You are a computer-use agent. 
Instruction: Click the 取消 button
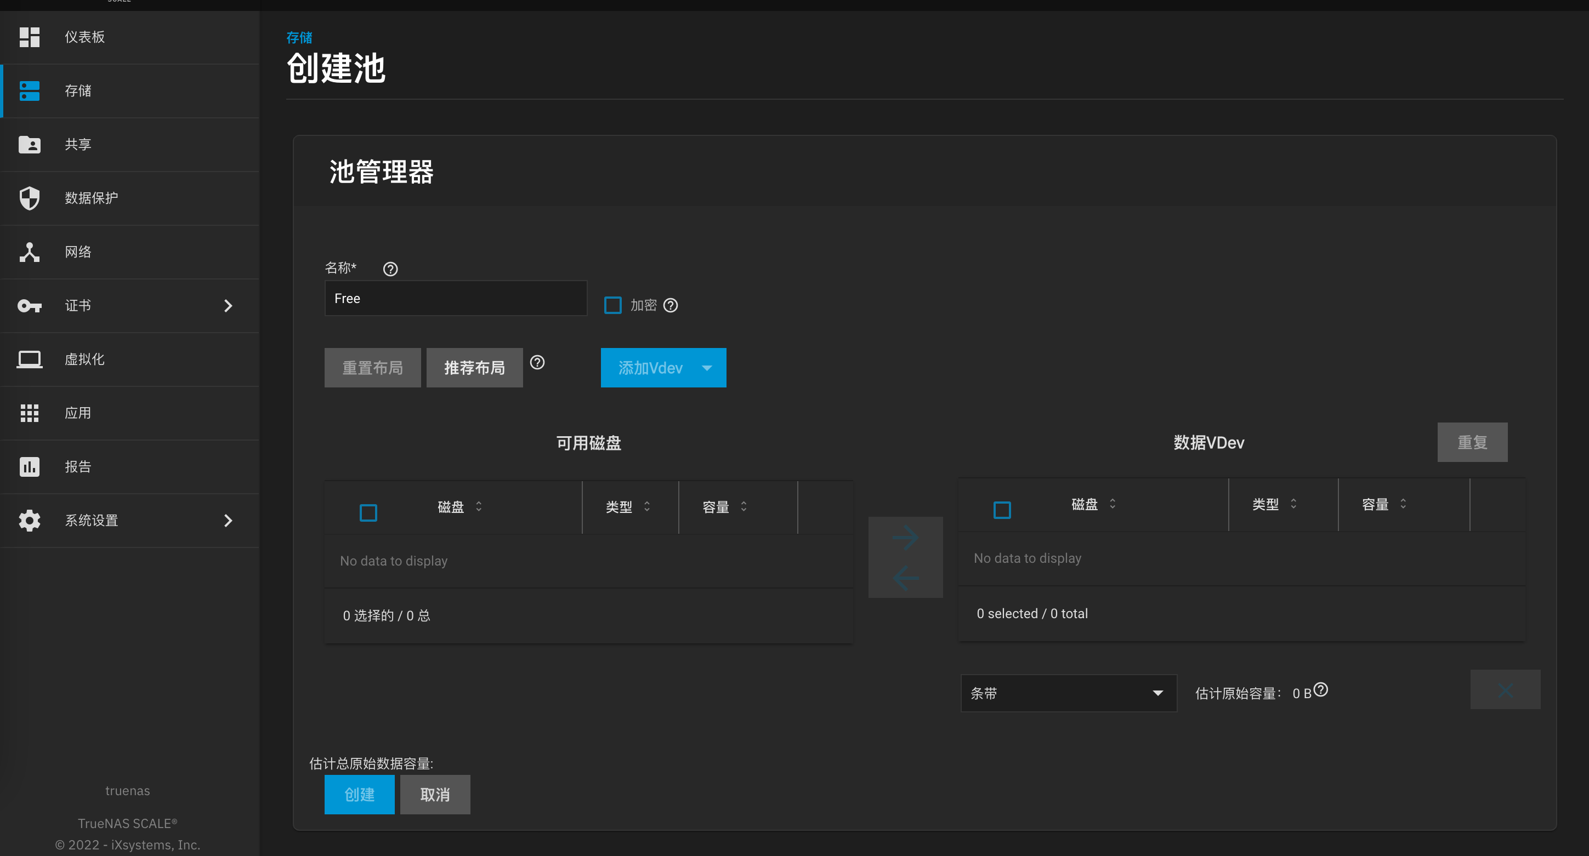[435, 794]
